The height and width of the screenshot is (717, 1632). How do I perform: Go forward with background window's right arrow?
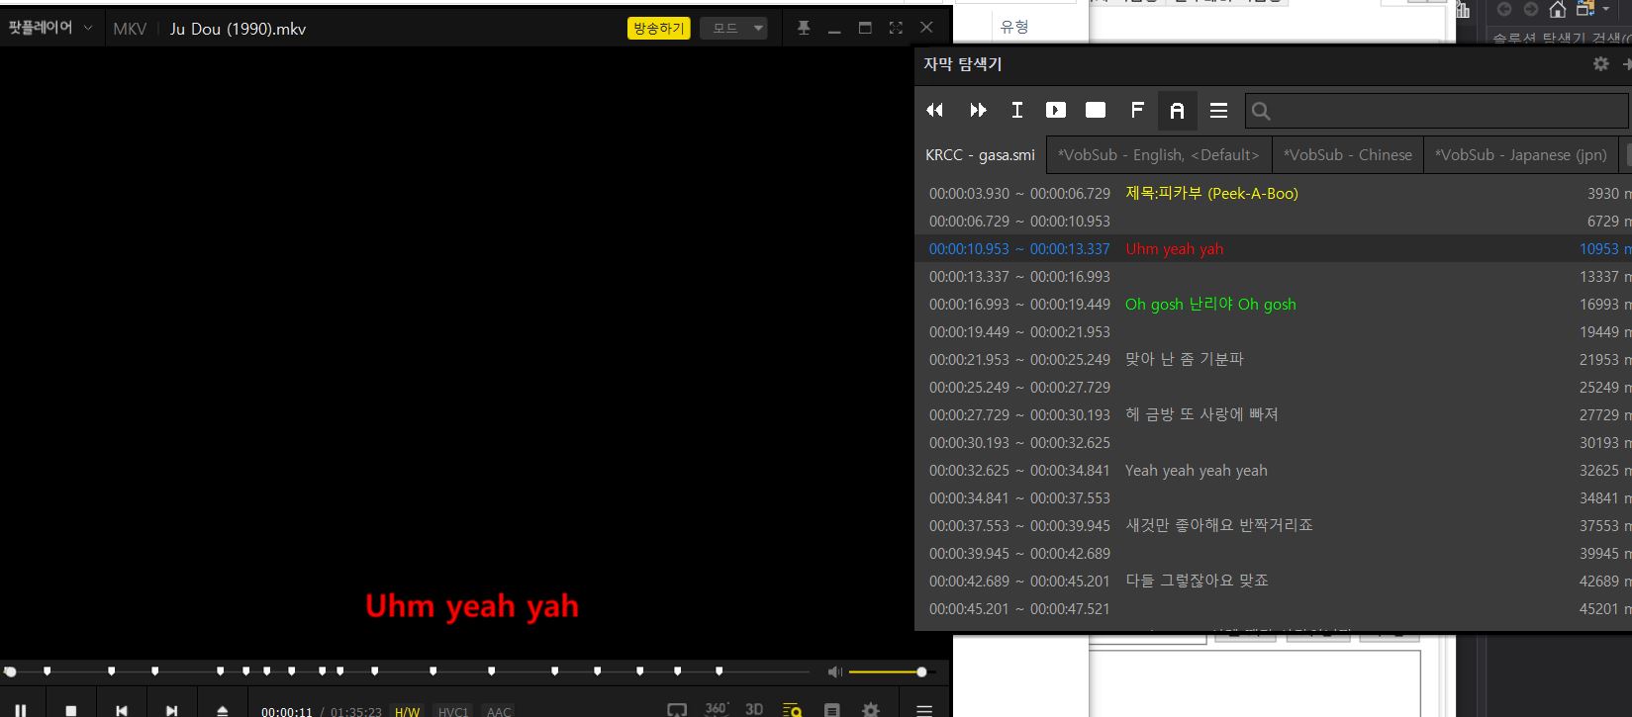pyautogui.click(x=1530, y=9)
